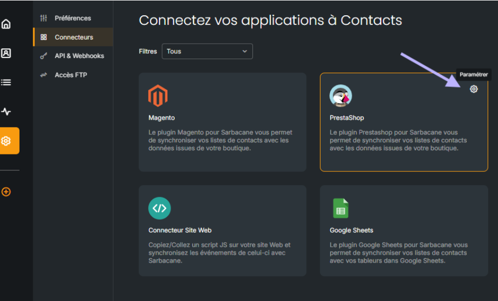
Task: Click the orange plus circle icon
Action: tap(6, 192)
